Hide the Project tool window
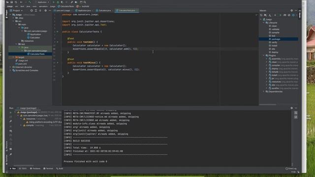 pos(50,10)
